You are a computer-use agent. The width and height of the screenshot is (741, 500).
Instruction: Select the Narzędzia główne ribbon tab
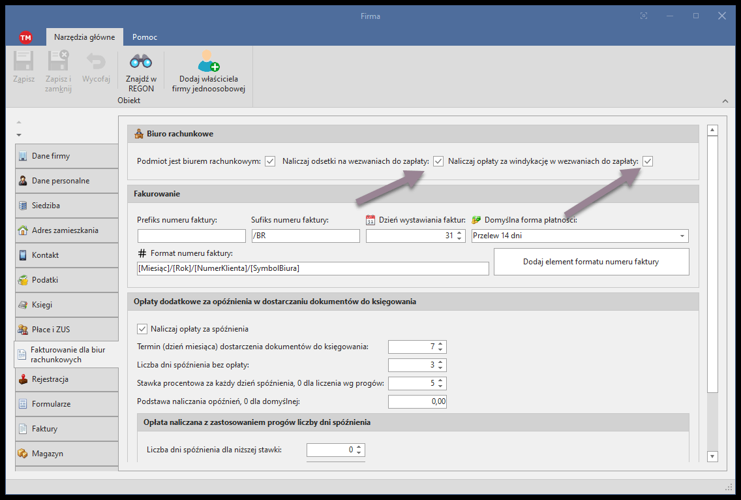(84, 37)
